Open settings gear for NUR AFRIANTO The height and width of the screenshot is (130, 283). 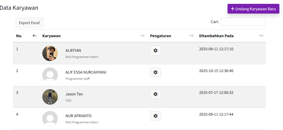(155, 116)
